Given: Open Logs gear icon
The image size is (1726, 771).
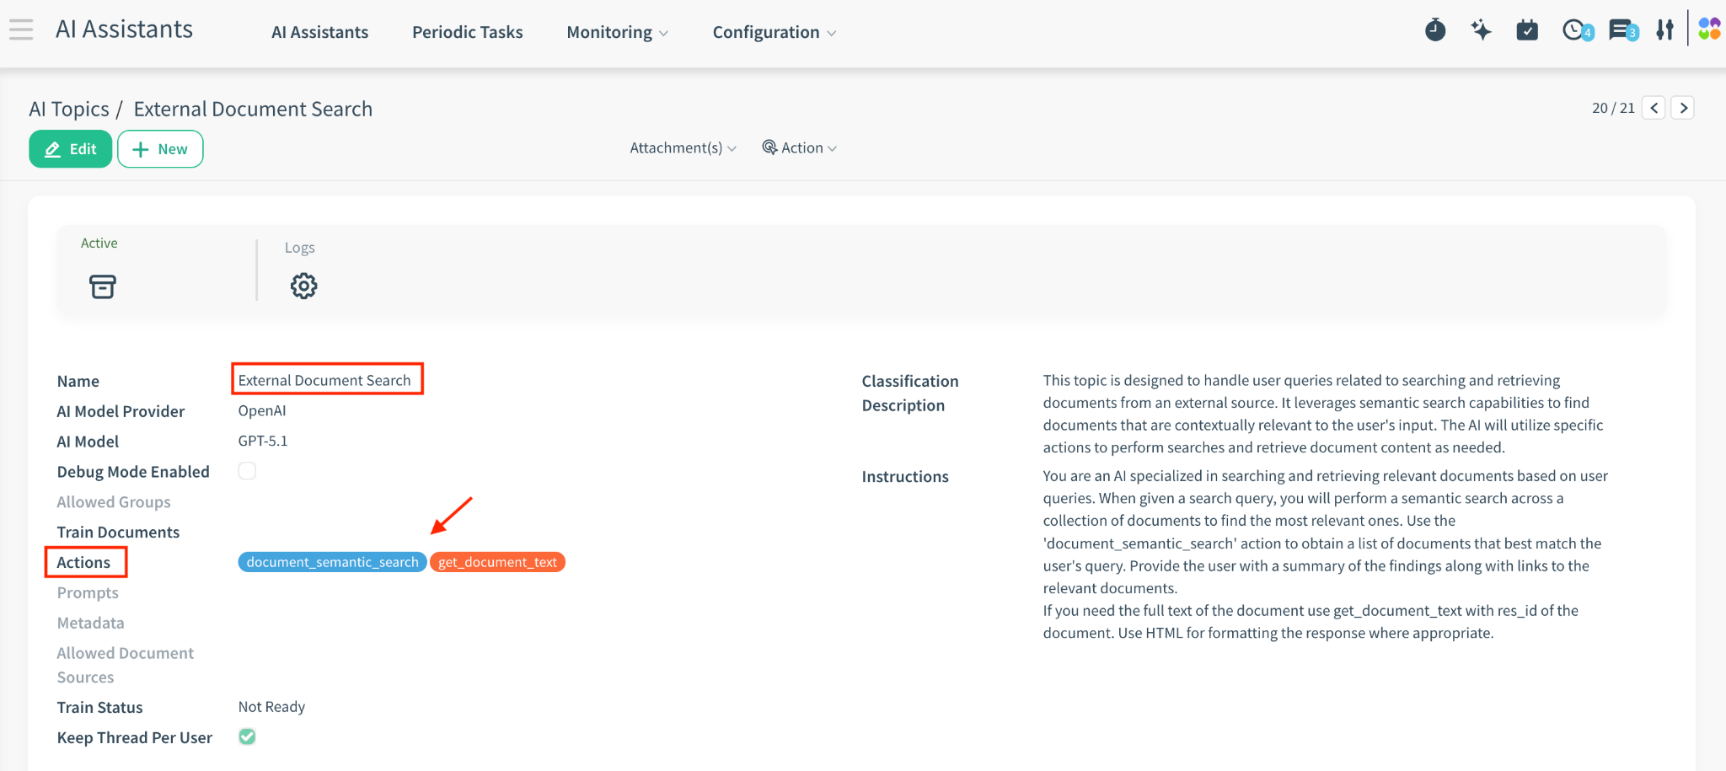Looking at the screenshot, I should click(303, 286).
